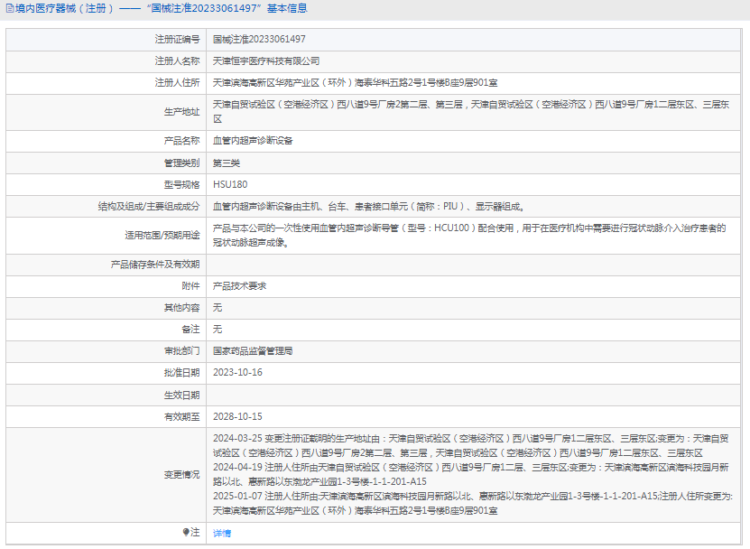This screenshot has width=750, height=549.
Task: Select registration number 国械注准20233061497 in table
Action: (x=259, y=39)
